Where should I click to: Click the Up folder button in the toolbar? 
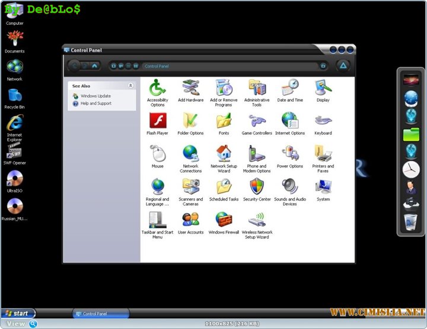click(95, 66)
